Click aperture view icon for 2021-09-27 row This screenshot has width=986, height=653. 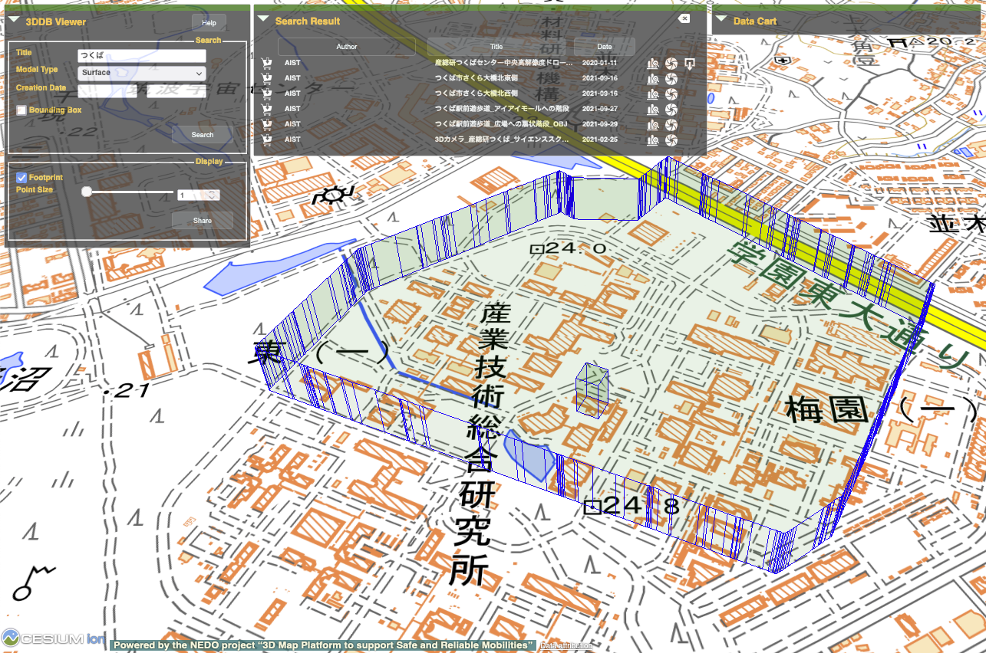click(671, 109)
